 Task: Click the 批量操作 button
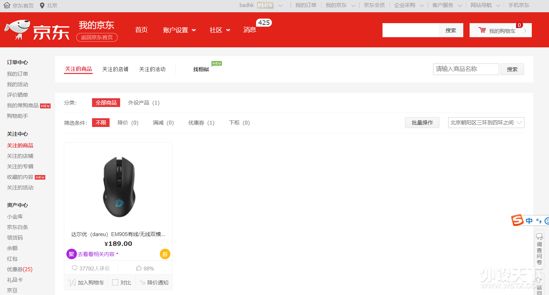422,122
